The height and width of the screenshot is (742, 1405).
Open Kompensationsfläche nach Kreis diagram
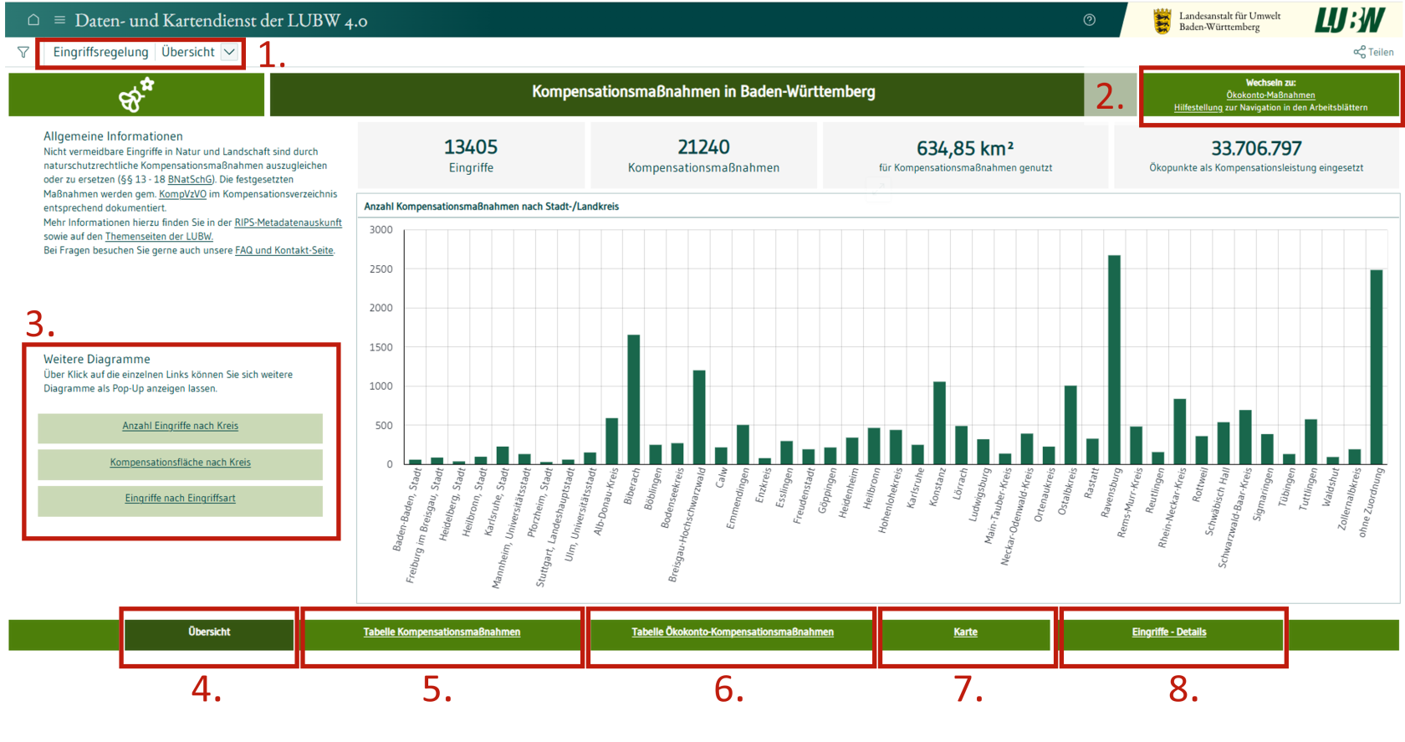(x=180, y=463)
